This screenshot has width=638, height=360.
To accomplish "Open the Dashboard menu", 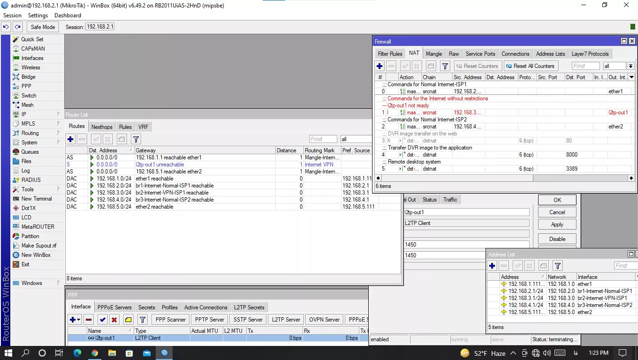I will click(x=68, y=15).
